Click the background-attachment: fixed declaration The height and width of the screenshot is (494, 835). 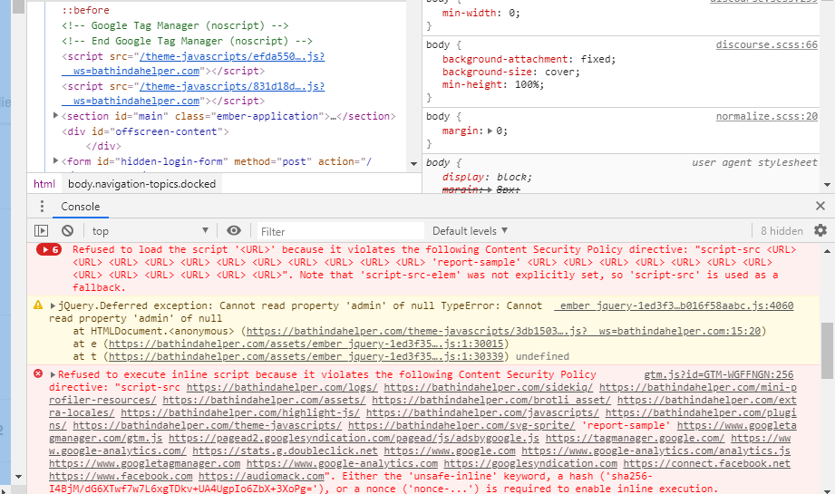pos(529,59)
